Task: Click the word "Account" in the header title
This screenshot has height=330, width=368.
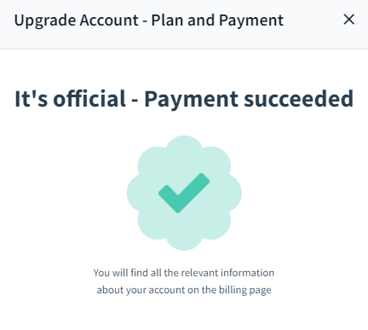Action: coord(109,20)
